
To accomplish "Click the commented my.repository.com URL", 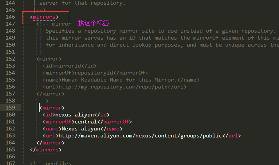I will pos(113,87).
